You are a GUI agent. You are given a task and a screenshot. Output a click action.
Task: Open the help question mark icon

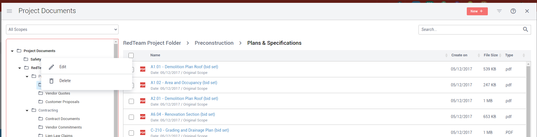point(513,11)
